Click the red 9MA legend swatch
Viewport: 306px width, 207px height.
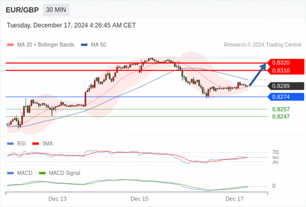click(x=35, y=144)
